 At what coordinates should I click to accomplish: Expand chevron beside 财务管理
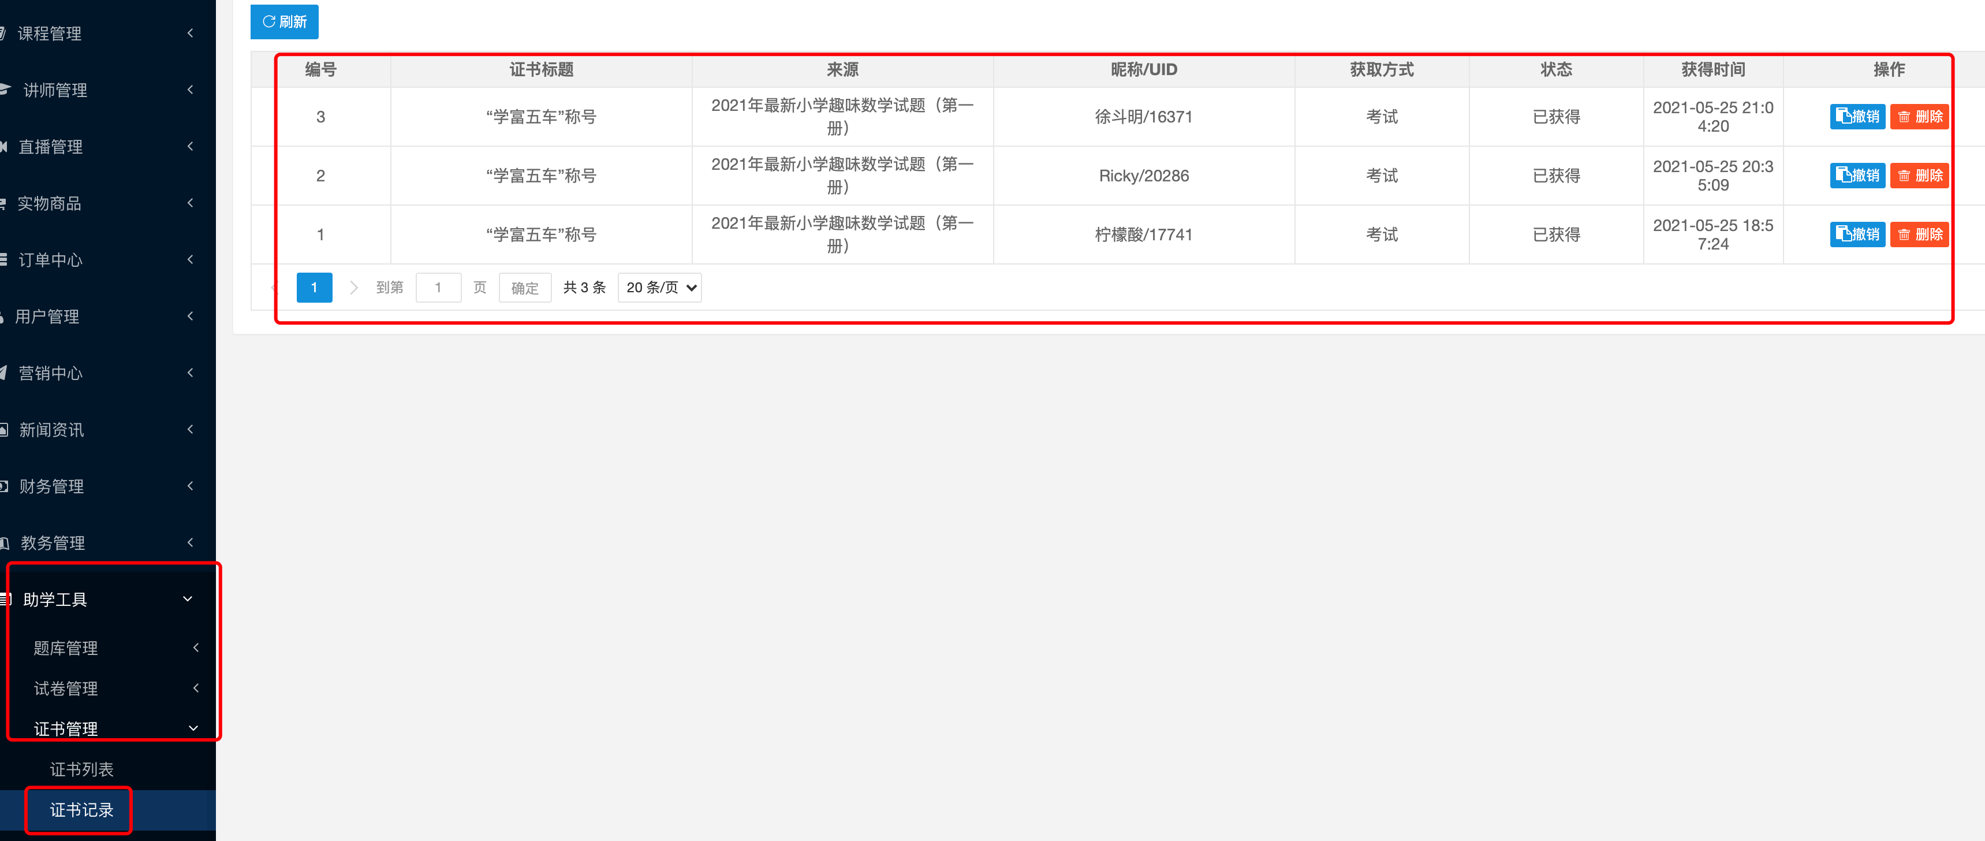tap(189, 486)
